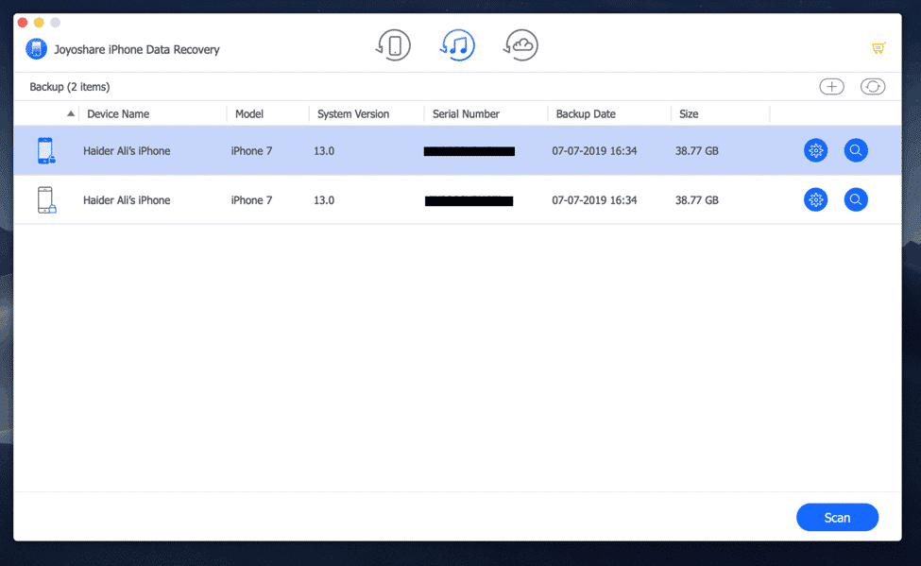
Task: Select the second Haider Ali's iPhone row
Action: pyautogui.click(x=127, y=200)
